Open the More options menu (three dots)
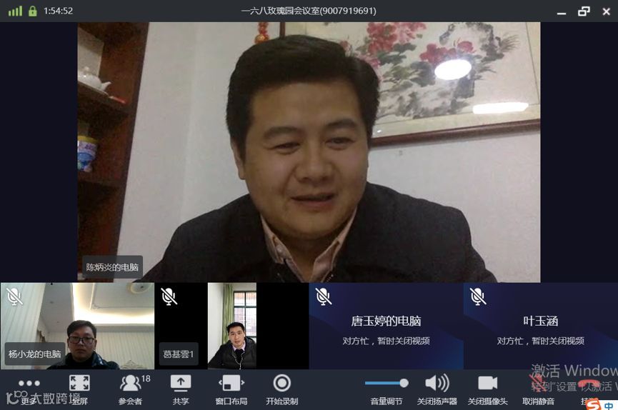This screenshot has width=618, height=410. tap(29, 383)
